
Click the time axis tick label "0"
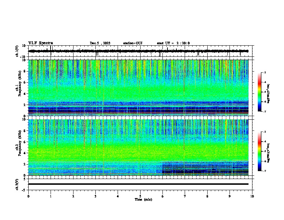[28, 196]
